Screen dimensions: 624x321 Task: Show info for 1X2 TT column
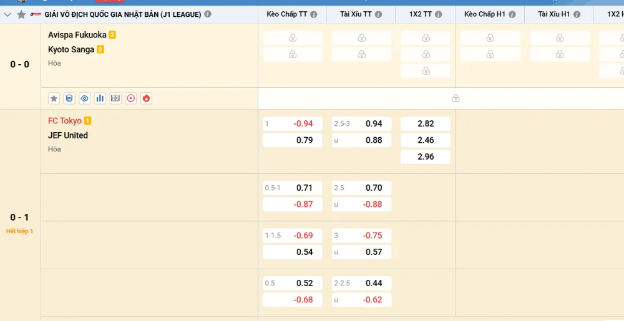438,15
